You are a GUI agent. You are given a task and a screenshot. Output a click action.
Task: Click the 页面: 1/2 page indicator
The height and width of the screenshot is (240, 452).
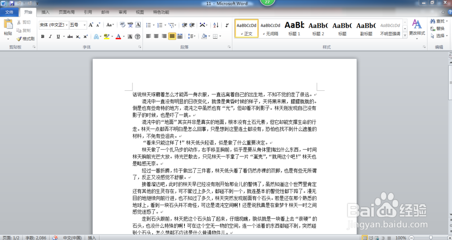pos(11,238)
